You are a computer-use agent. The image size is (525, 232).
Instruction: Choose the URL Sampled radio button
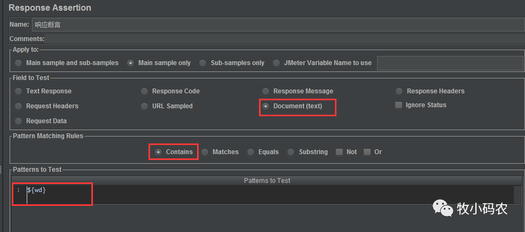click(145, 106)
